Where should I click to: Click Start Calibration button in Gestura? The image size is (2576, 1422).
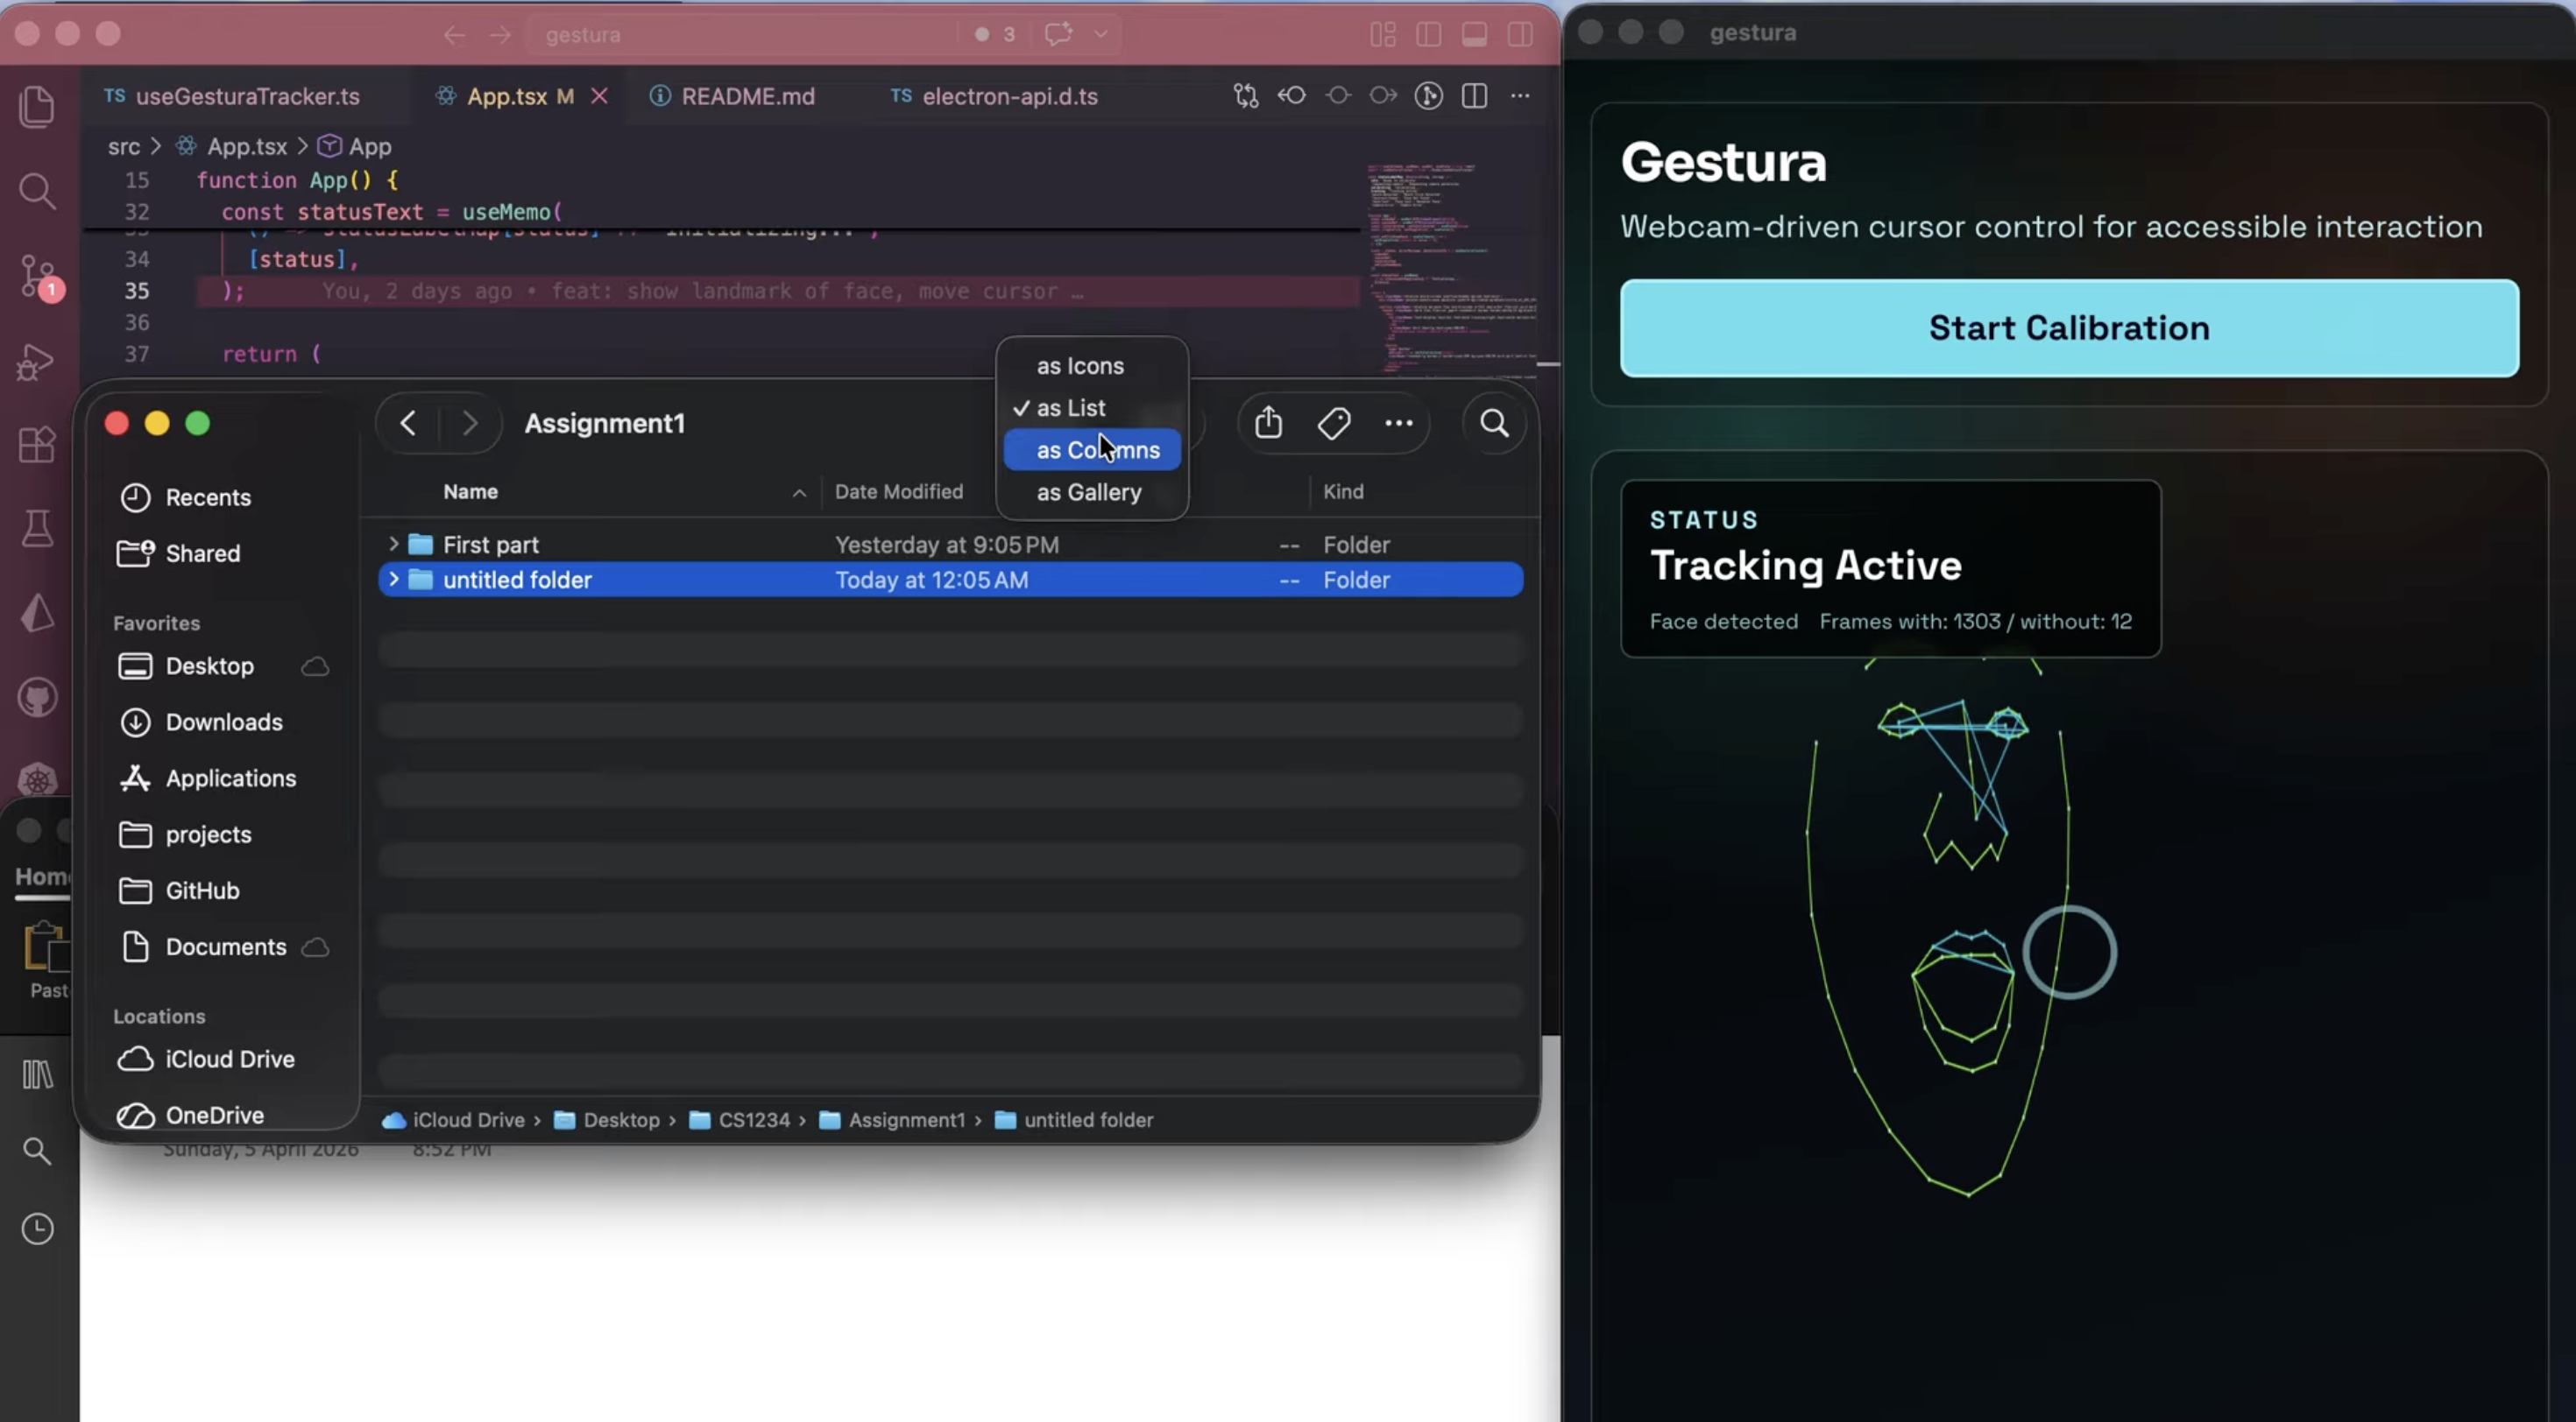2069,327
